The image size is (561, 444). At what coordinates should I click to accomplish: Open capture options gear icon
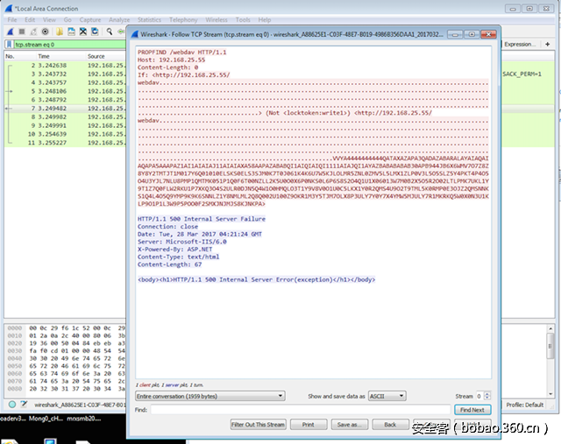pos(43,32)
